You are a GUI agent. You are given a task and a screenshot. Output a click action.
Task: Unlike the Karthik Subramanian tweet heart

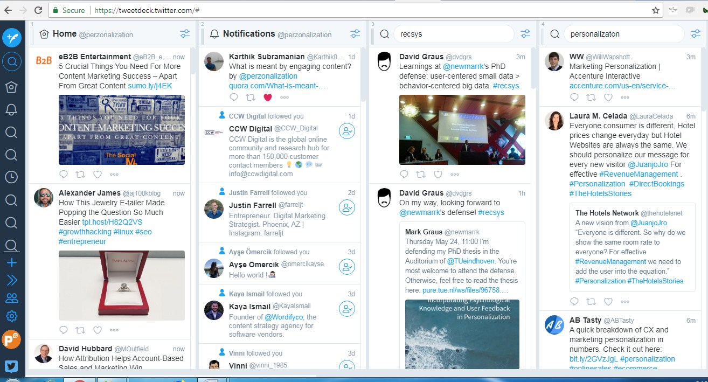pos(267,98)
